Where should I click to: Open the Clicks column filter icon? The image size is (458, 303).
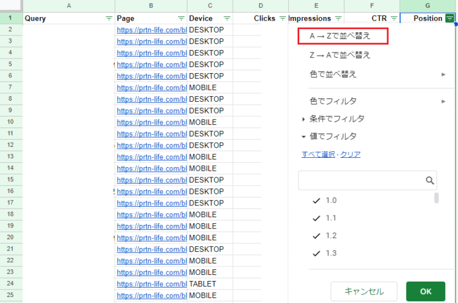click(283, 19)
